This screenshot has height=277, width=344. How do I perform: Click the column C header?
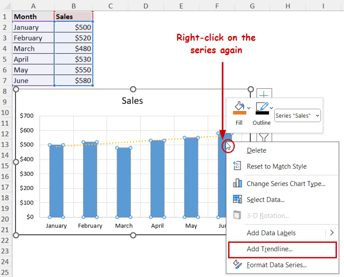tap(110, 6)
